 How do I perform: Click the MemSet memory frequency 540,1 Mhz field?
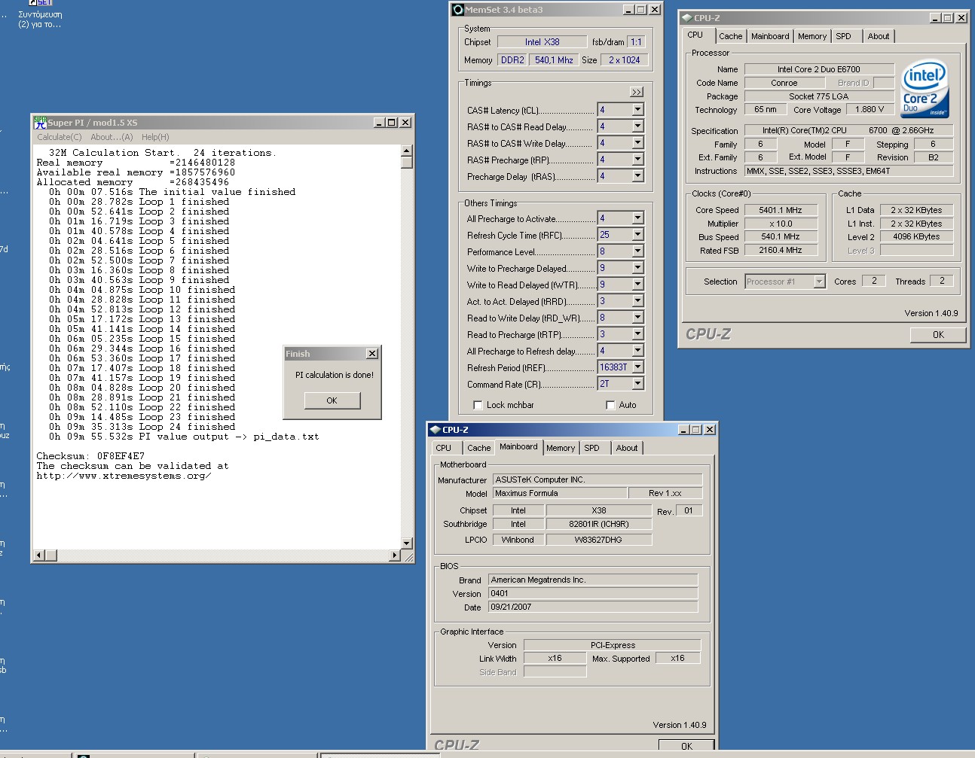click(554, 60)
